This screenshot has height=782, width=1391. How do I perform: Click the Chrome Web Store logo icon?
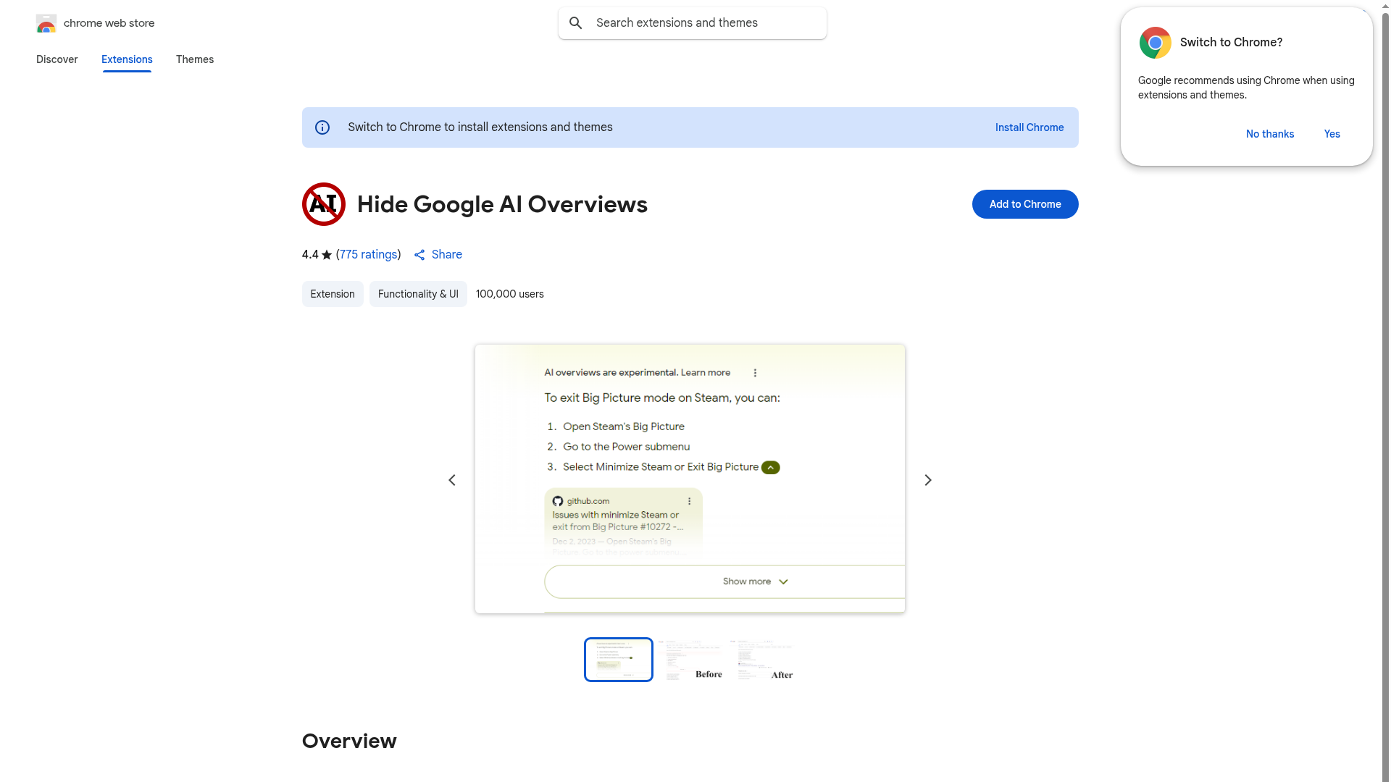click(x=46, y=23)
